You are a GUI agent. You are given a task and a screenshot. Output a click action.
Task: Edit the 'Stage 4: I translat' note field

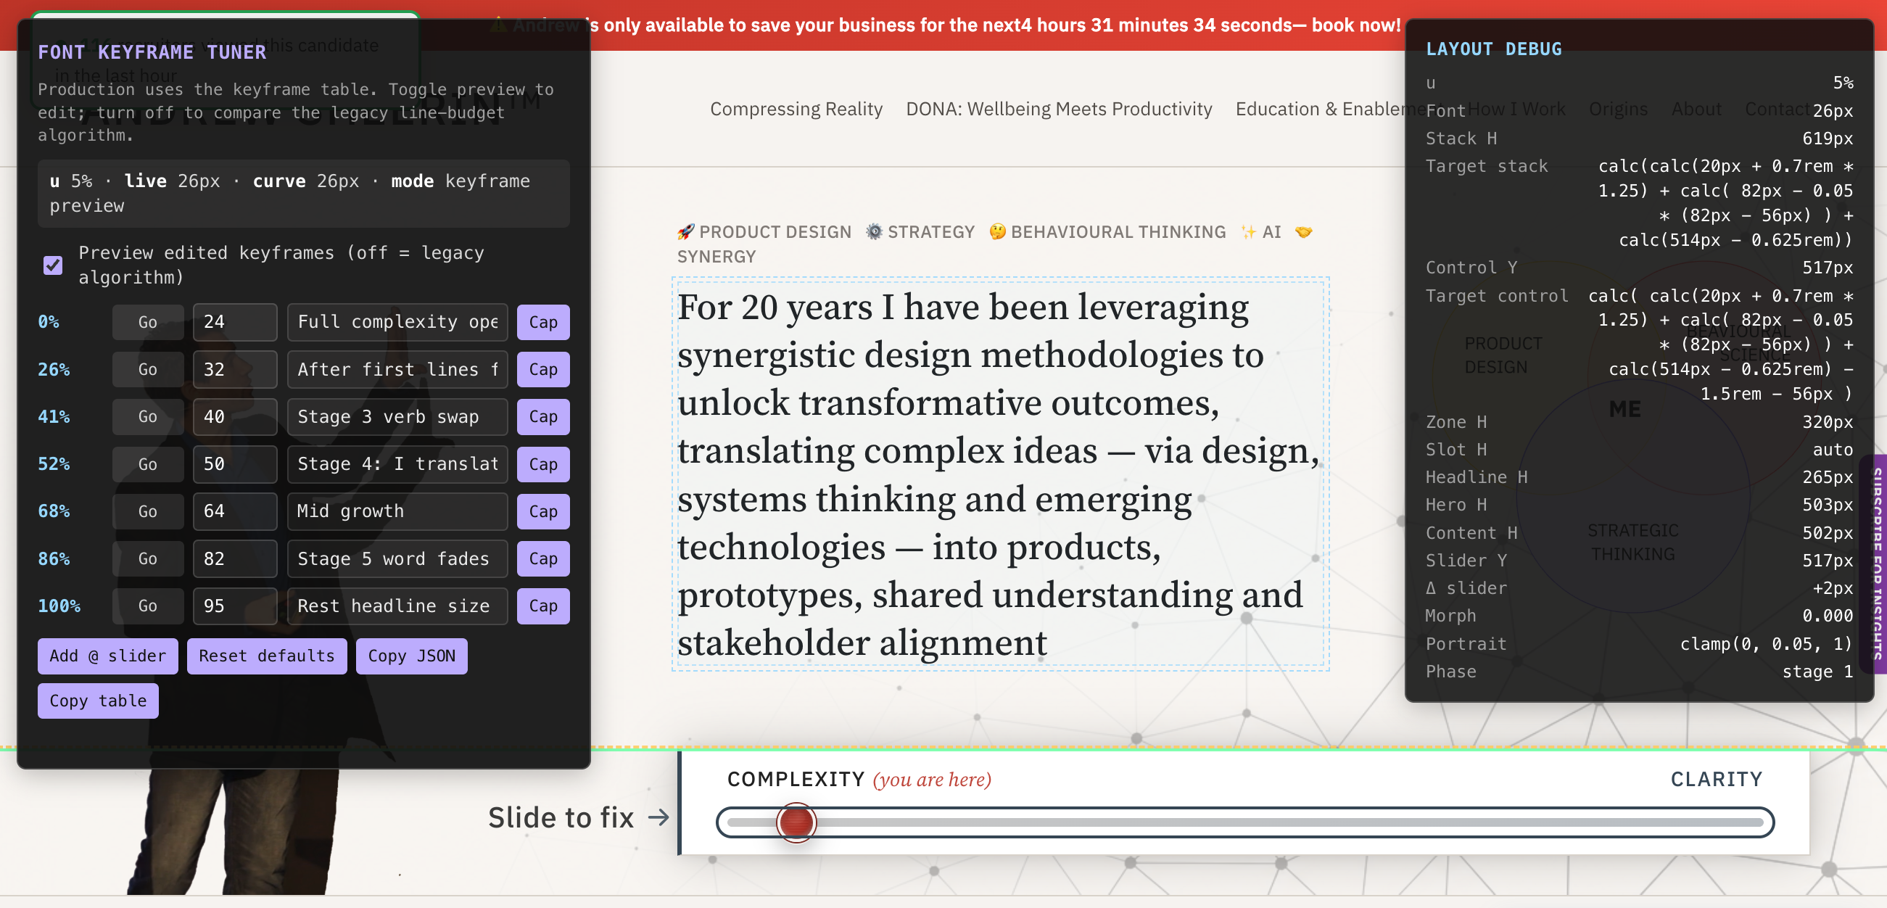click(397, 464)
